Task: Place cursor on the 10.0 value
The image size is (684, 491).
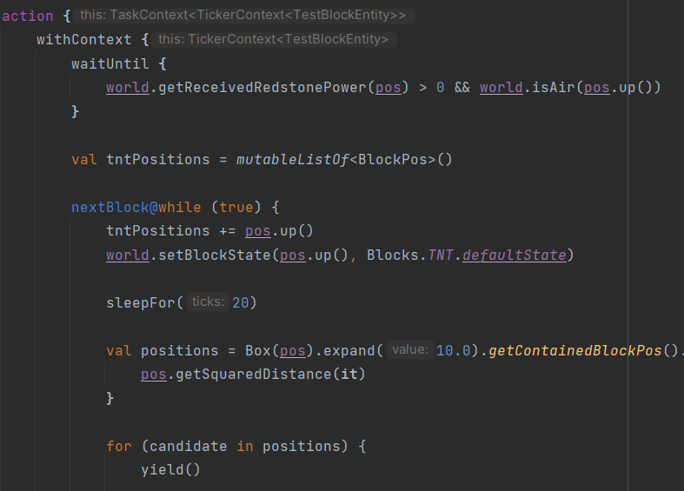Action: pyautogui.click(x=453, y=350)
